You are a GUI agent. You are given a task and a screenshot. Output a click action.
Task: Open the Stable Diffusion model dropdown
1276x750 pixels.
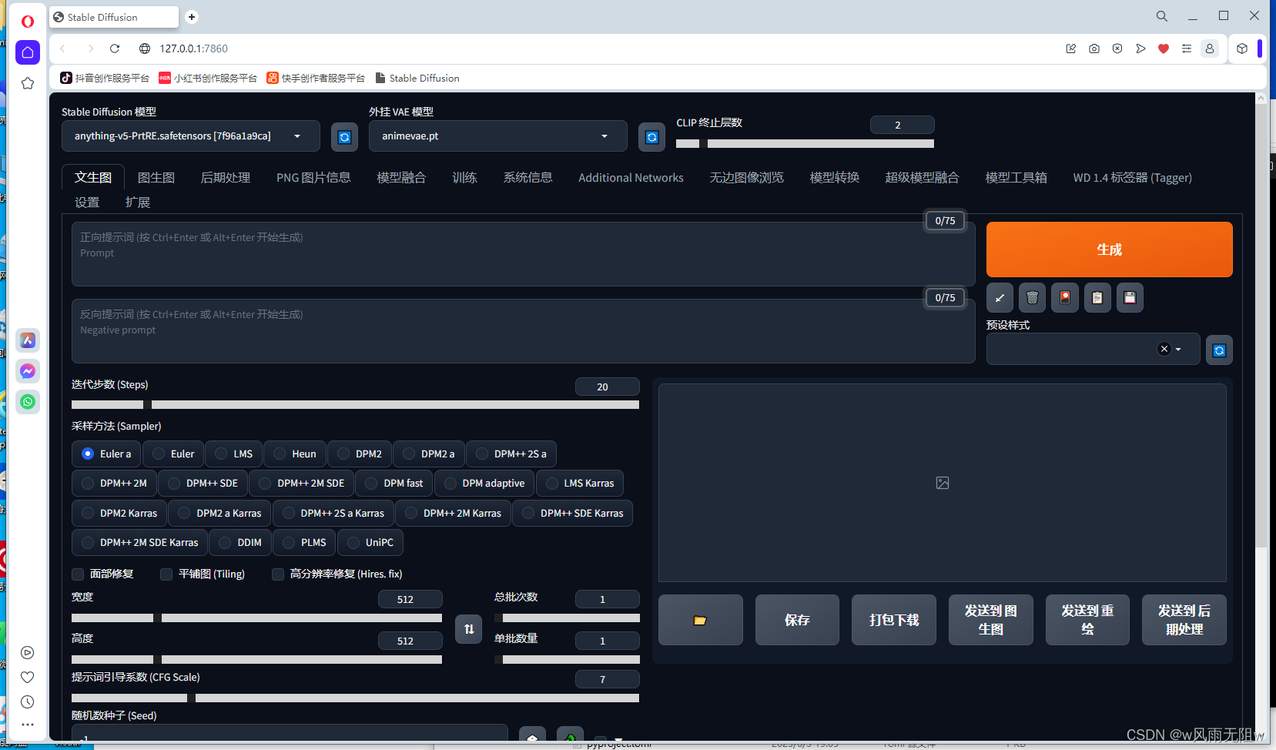click(x=191, y=136)
